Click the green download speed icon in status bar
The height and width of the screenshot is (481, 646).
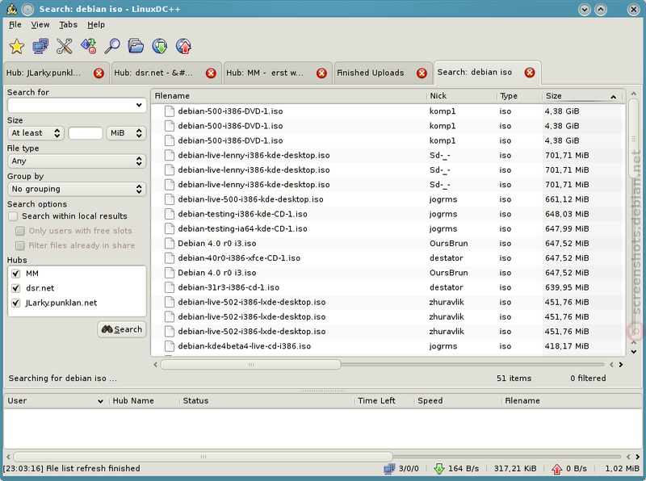(439, 469)
